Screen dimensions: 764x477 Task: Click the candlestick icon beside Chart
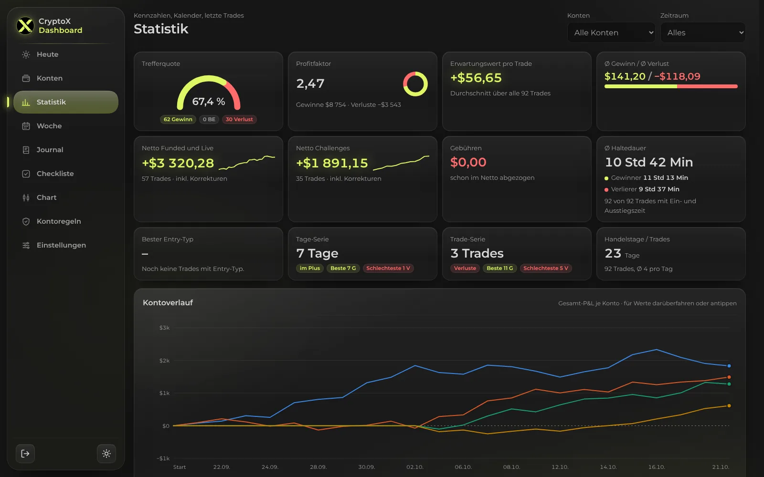pyautogui.click(x=26, y=197)
